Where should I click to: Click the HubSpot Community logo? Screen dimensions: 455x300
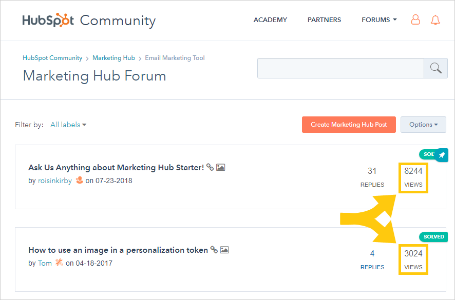(x=89, y=21)
